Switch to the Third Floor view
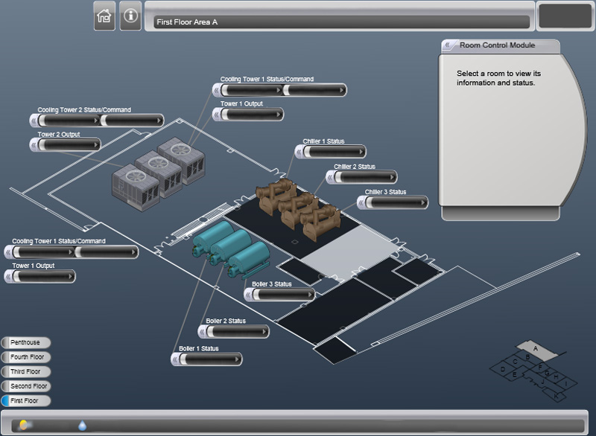The height and width of the screenshot is (436, 596). coord(25,371)
